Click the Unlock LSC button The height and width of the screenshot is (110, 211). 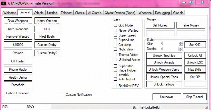point(195,62)
